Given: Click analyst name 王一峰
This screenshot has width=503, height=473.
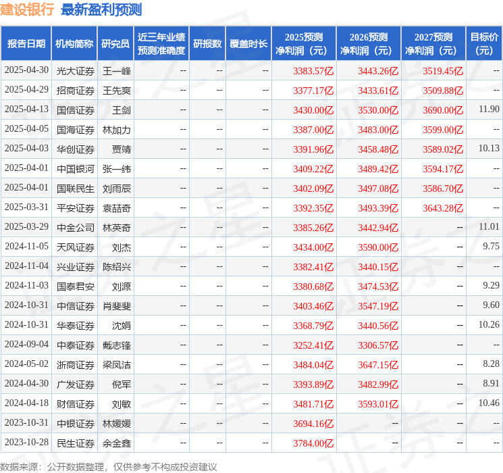Looking at the screenshot, I should pyautogui.click(x=117, y=71).
